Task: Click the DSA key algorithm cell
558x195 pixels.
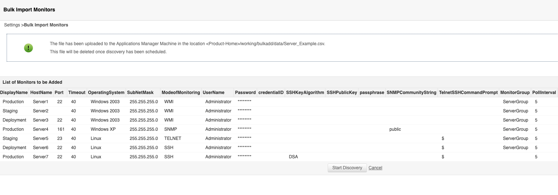Action: coord(294,157)
